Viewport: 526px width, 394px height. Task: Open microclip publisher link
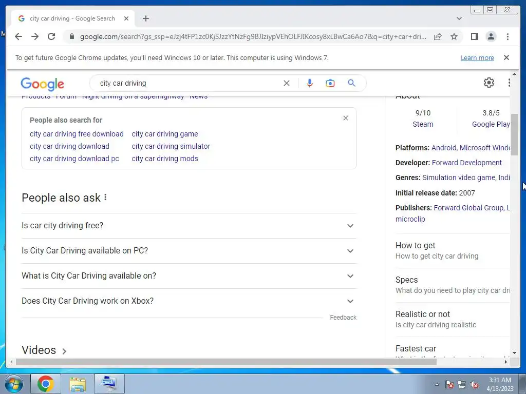[410, 219]
